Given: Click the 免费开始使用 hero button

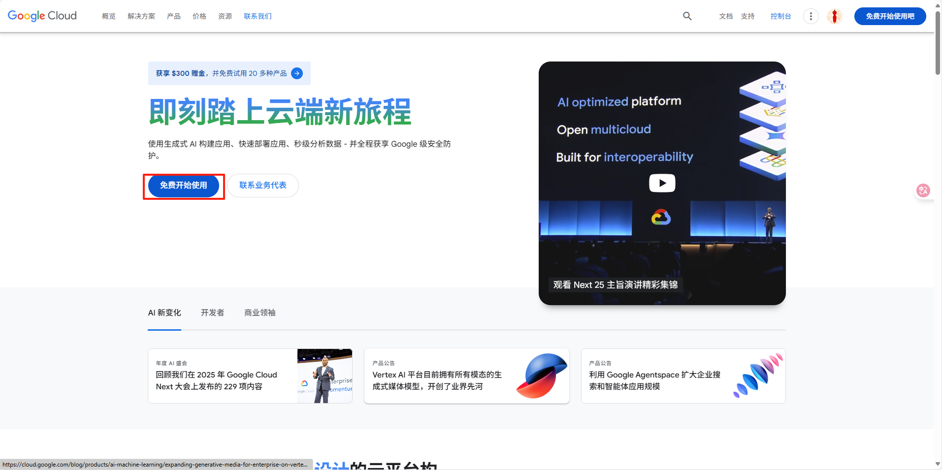Looking at the screenshot, I should pyautogui.click(x=184, y=186).
